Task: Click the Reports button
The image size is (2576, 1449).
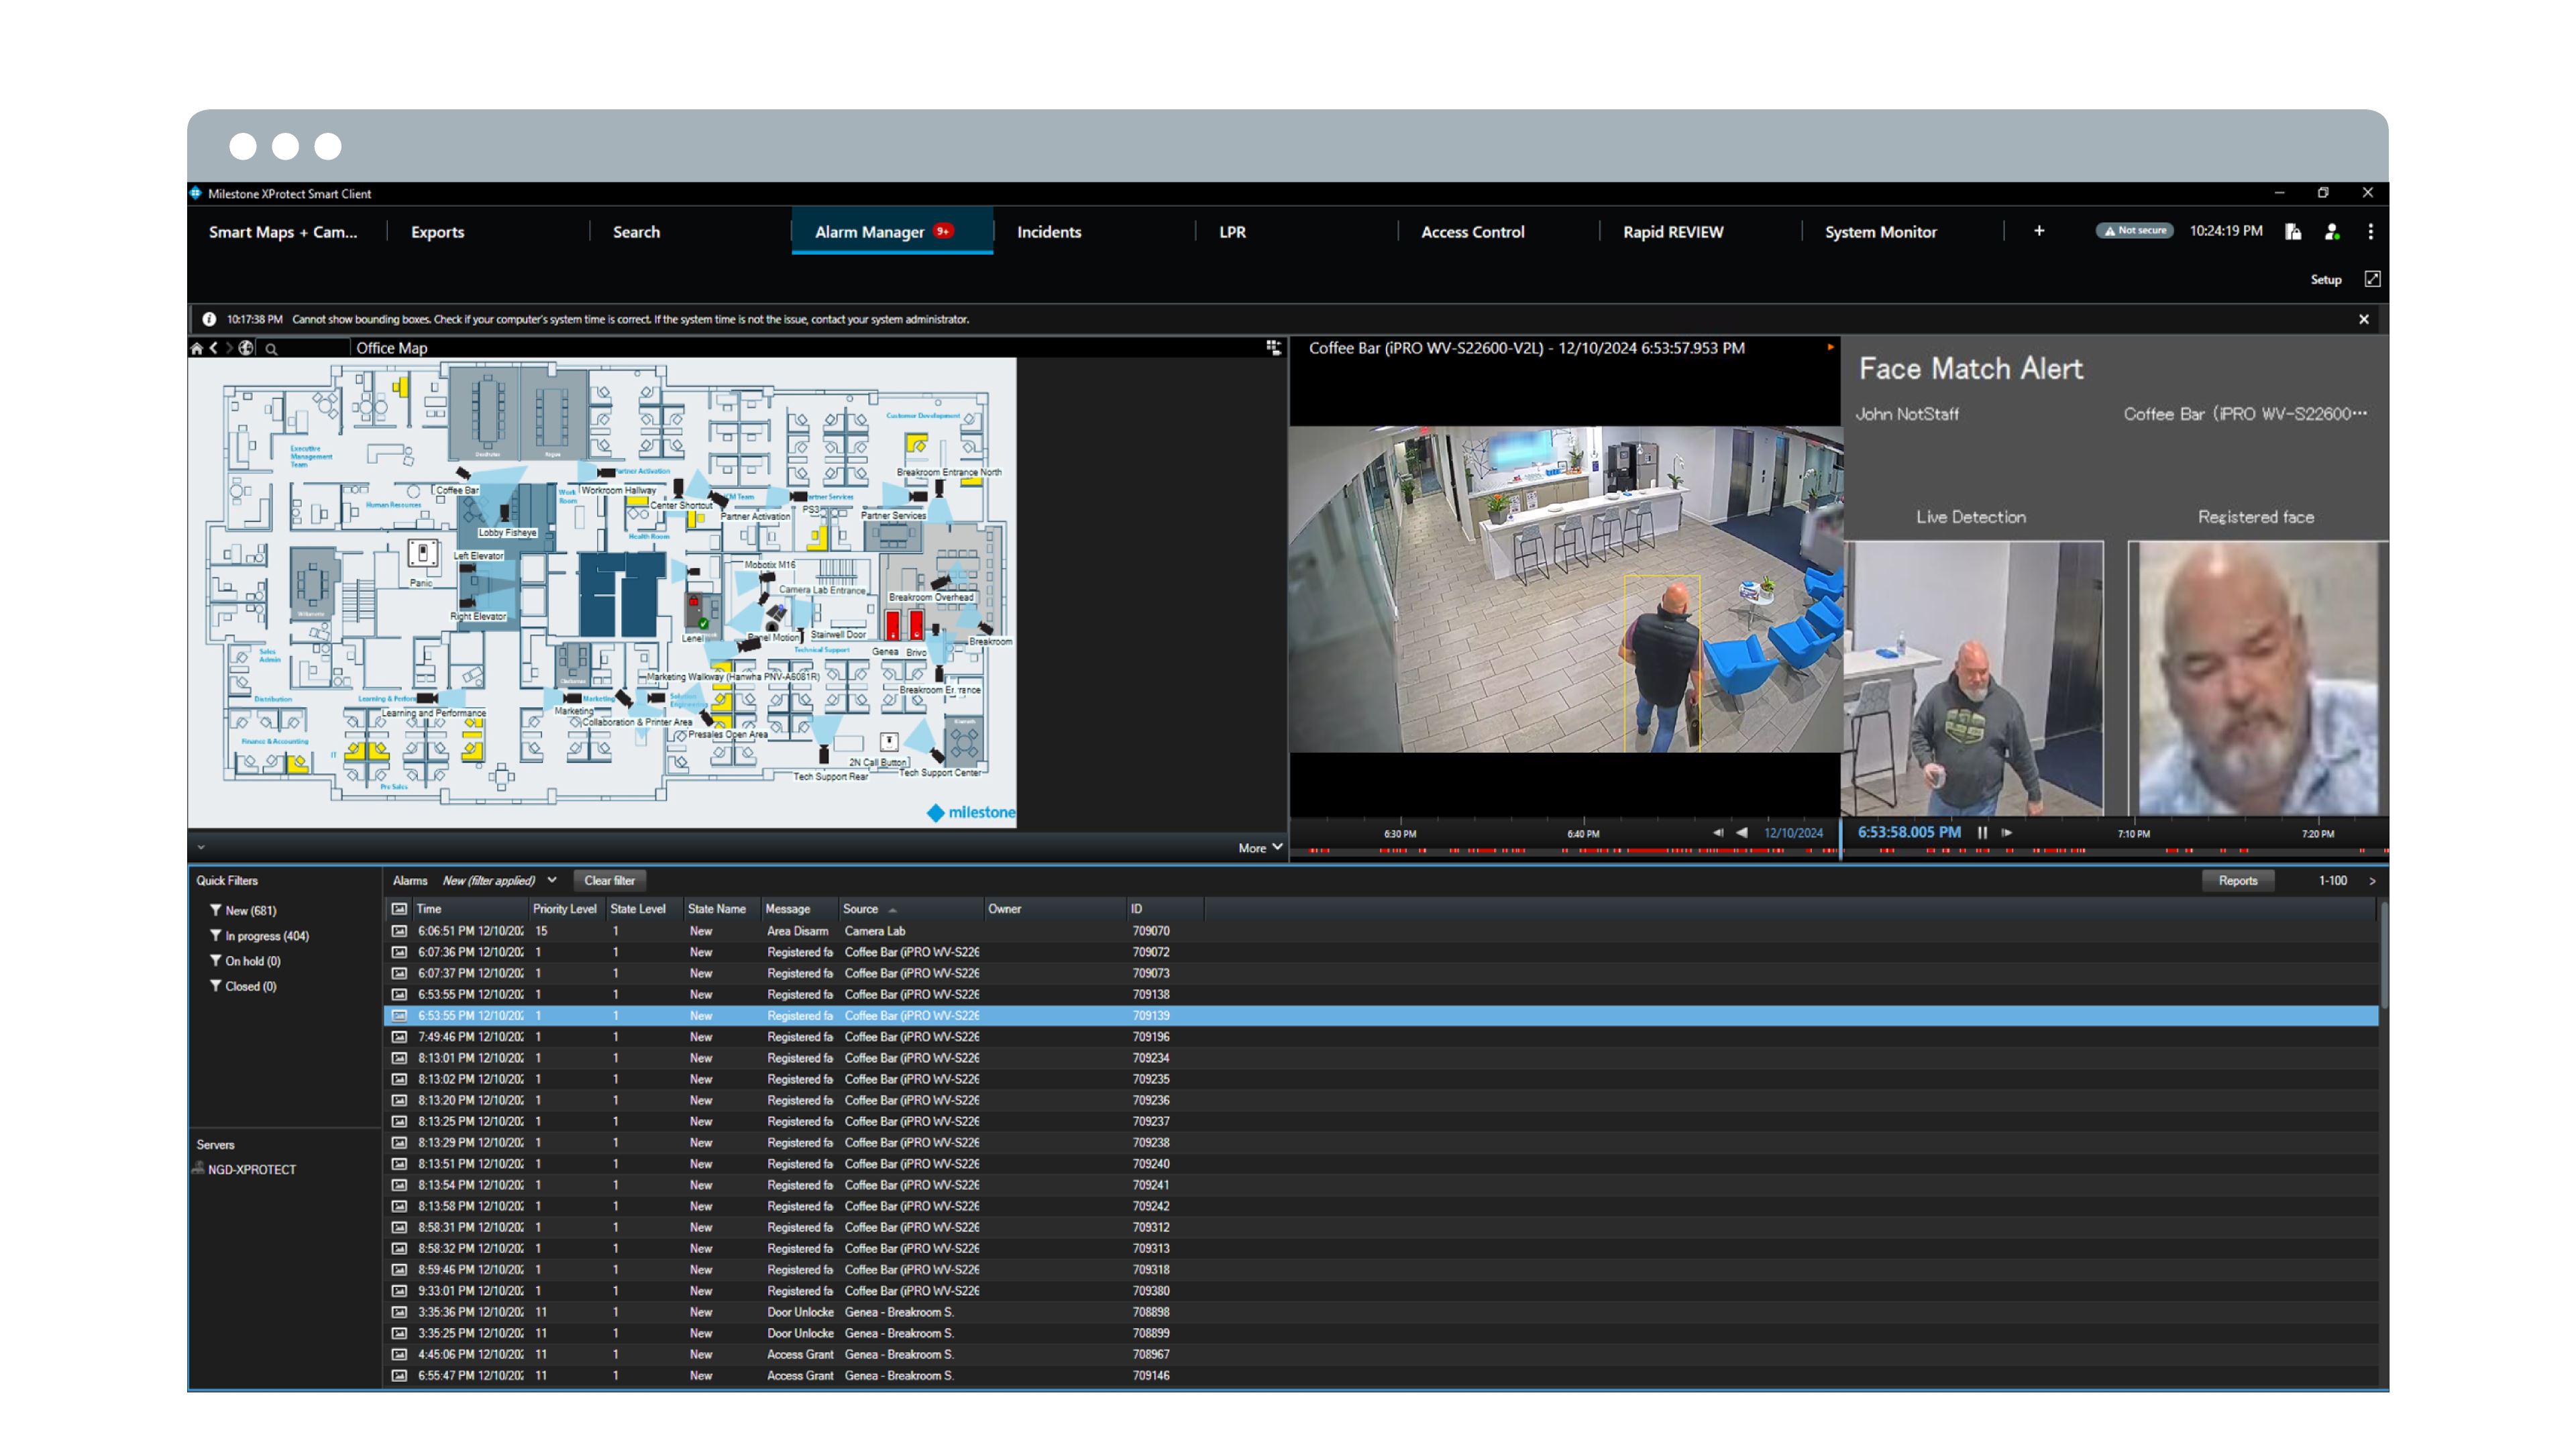Action: coord(2237,880)
